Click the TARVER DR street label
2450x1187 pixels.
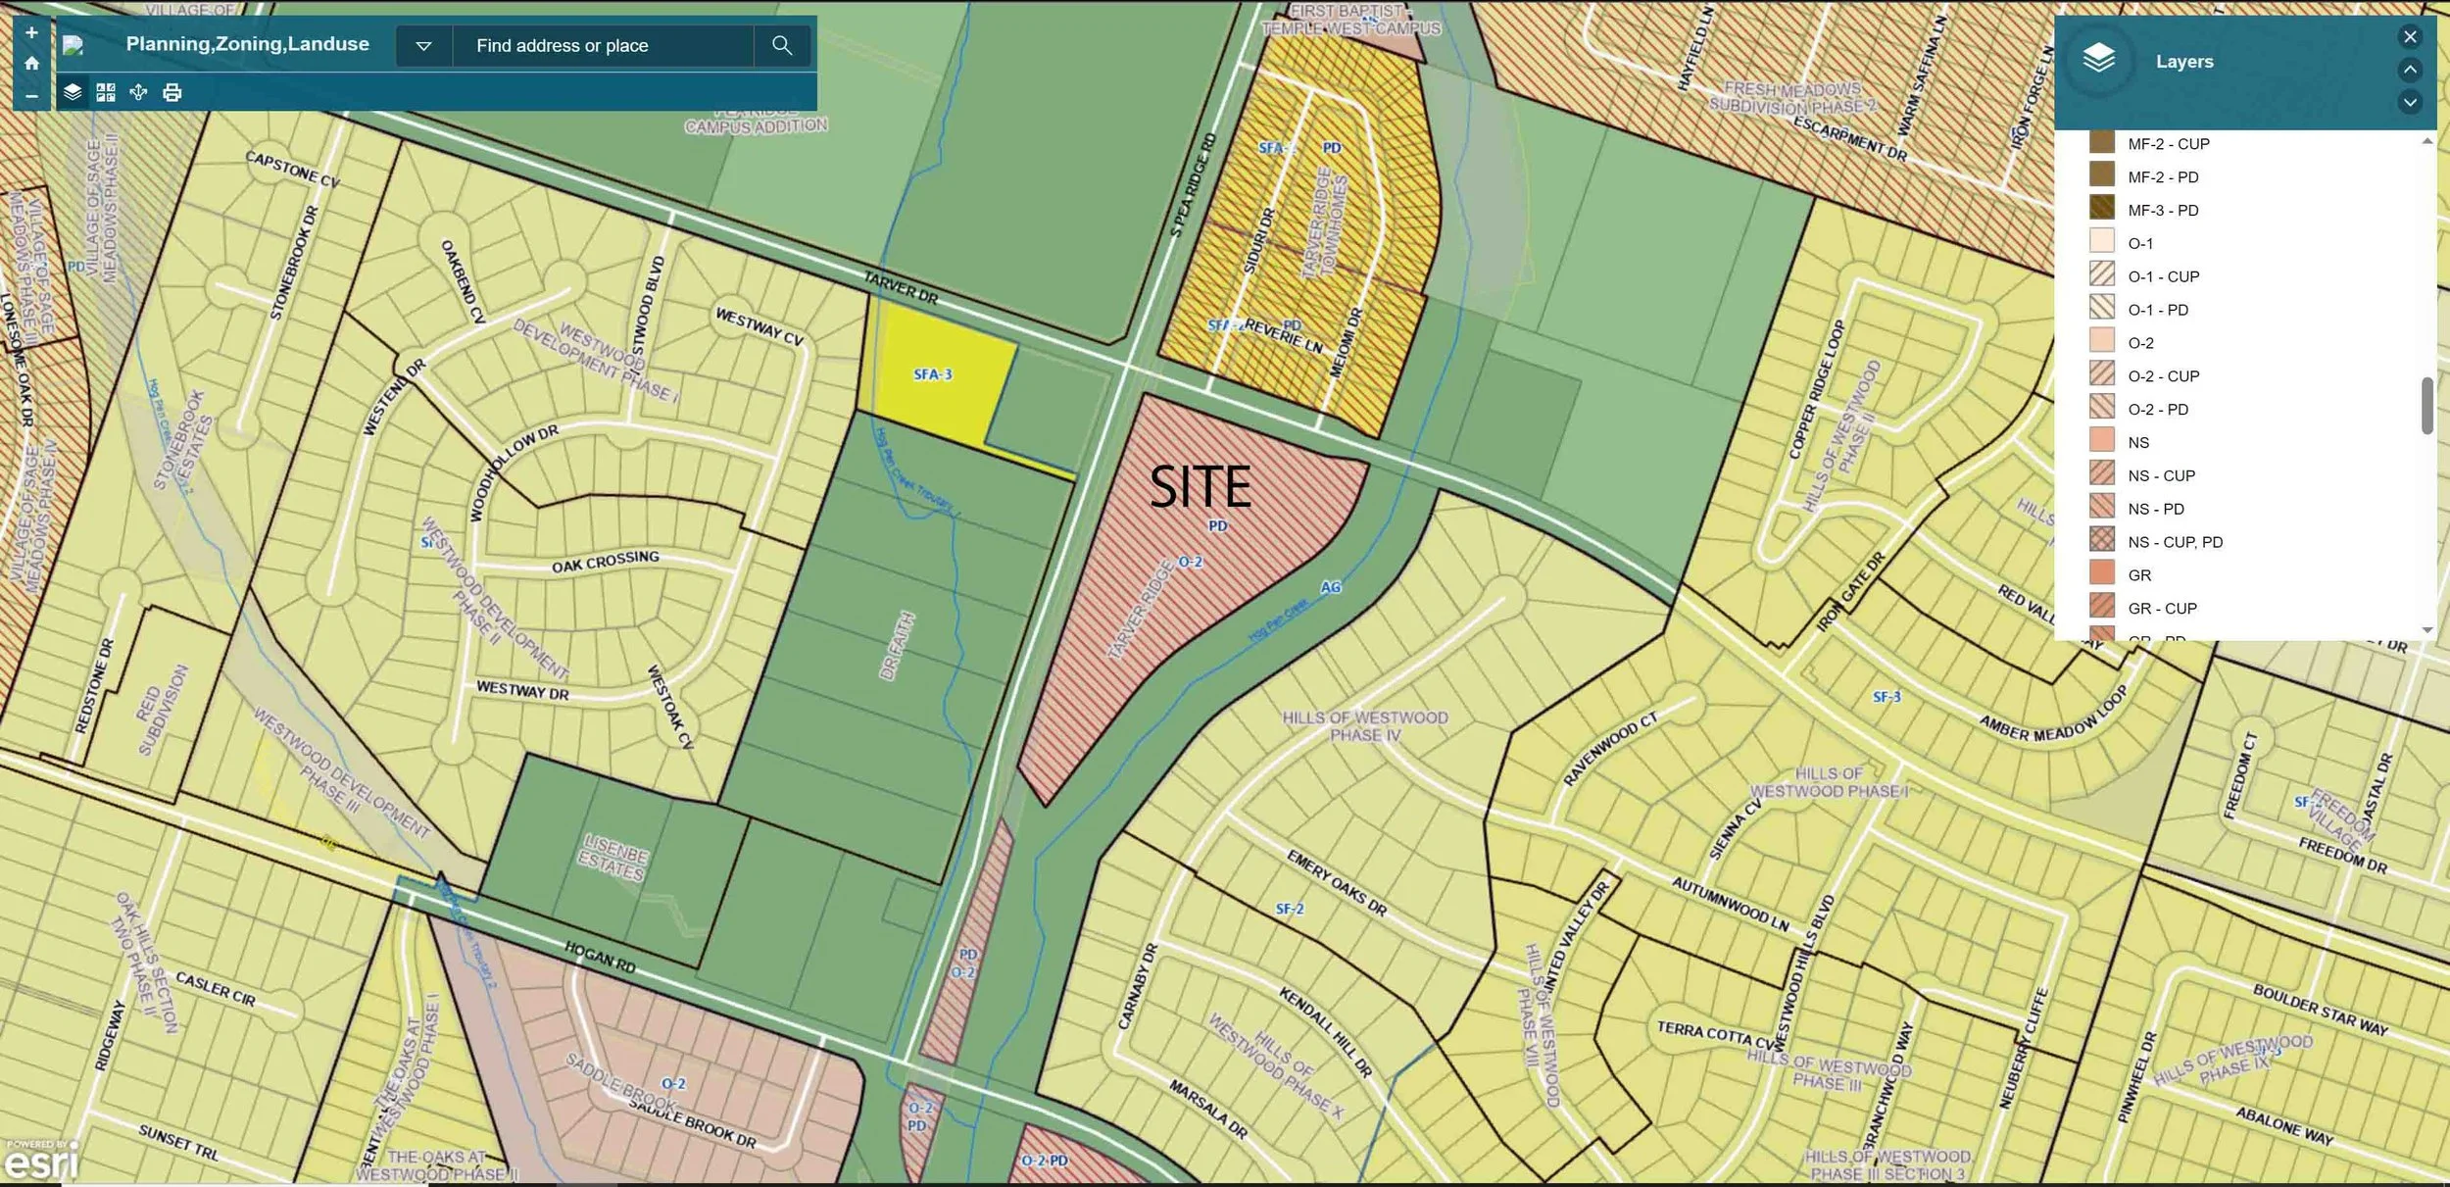click(900, 288)
